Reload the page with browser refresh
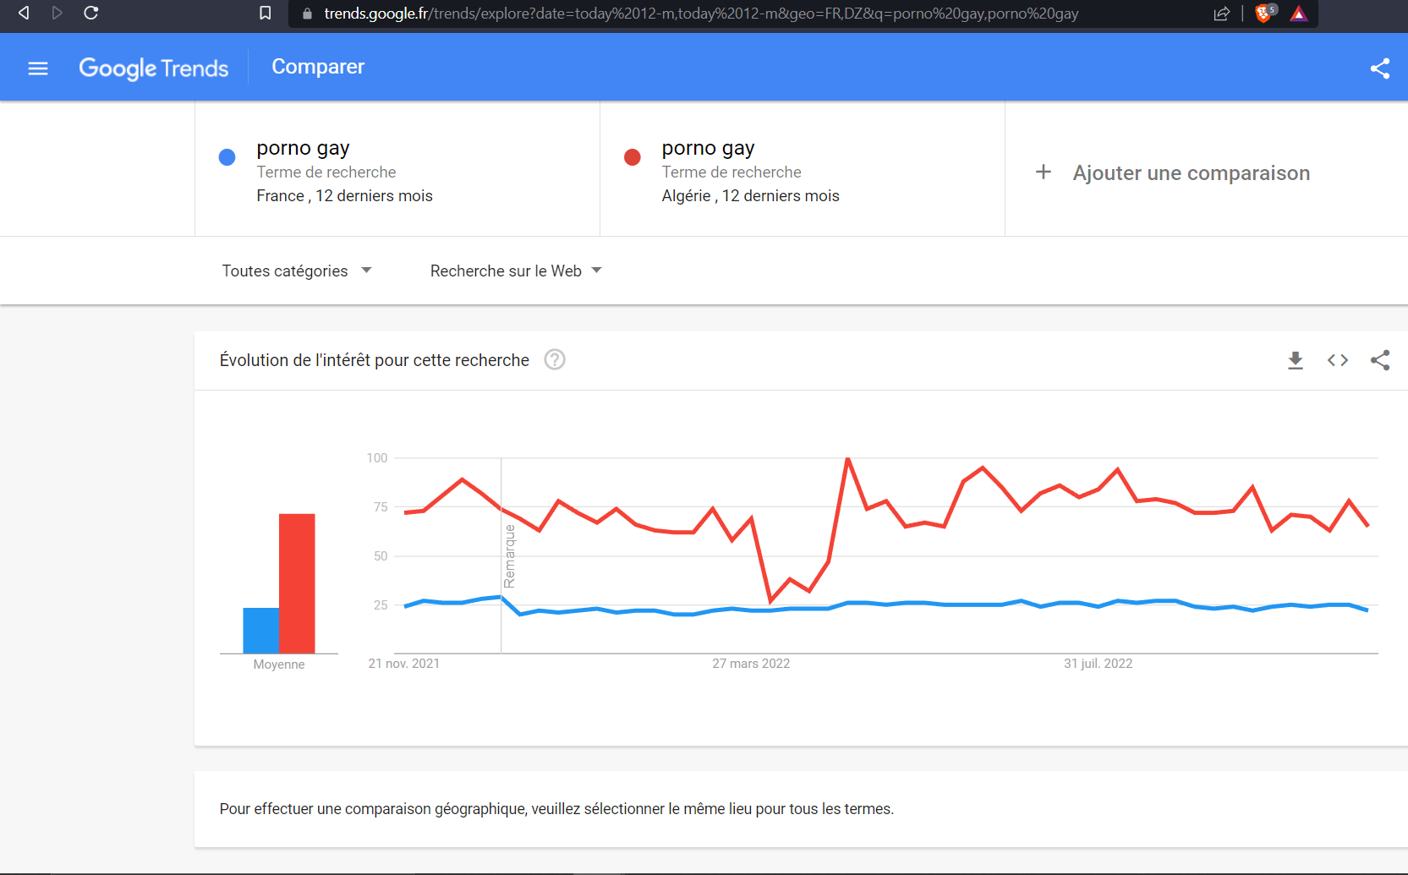Image resolution: width=1408 pixels, height=875 pixels. (x=91, y=14)
